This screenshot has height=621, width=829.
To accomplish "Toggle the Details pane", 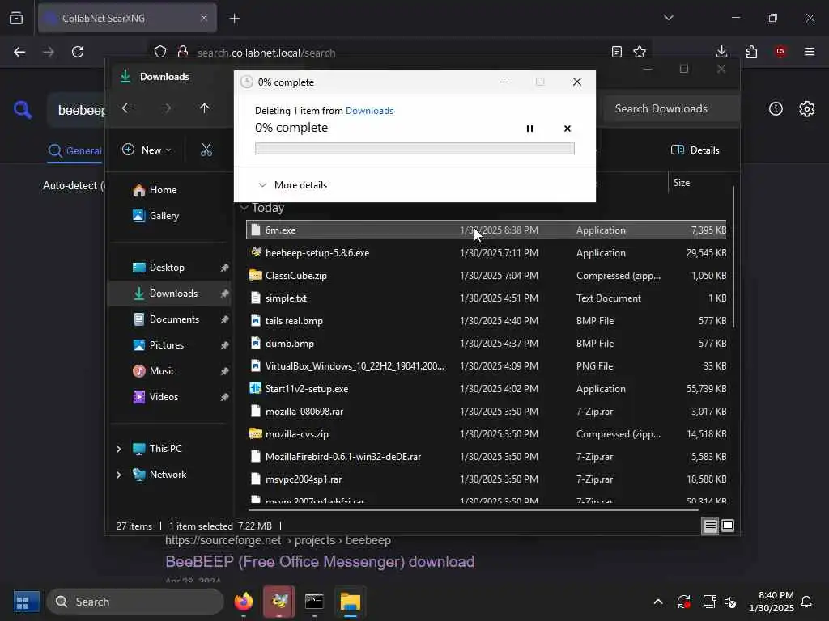I will tap(695, 150).
